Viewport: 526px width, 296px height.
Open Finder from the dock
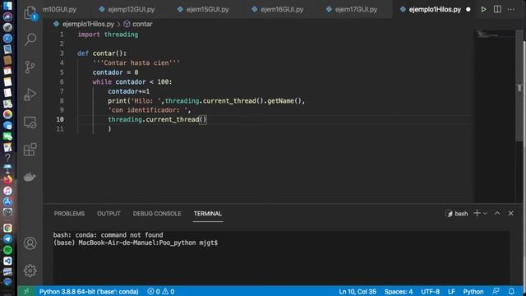click(x=7, y=6)
